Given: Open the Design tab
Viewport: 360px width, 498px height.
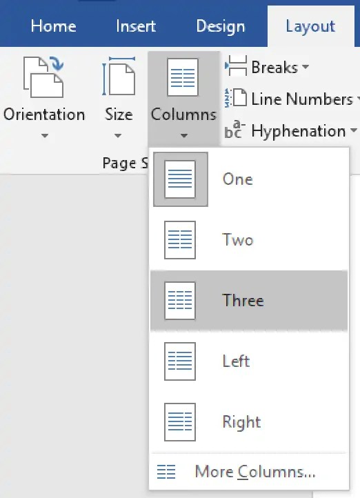Looking at the screenshot, I should point(221,27).
